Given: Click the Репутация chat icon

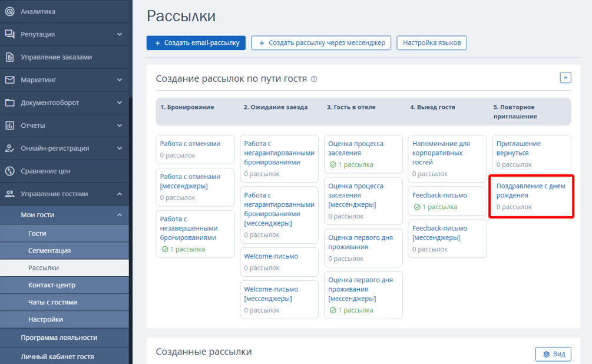Looking at the screenshot, I should click(9, 34).
